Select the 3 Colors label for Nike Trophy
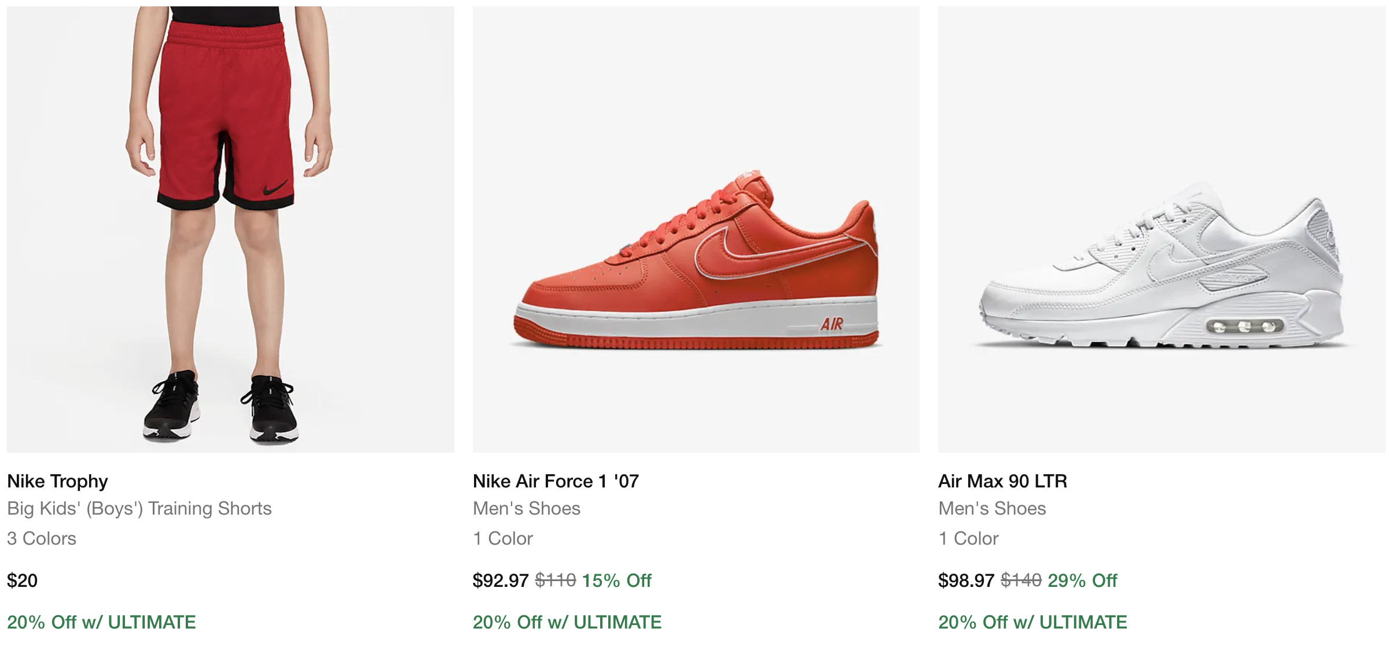The width and height of the screenshot is (1389, 658). pos(42,538)
